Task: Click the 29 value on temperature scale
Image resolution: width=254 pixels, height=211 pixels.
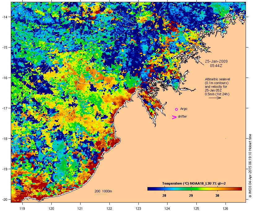Action: [x=191, y=195]
